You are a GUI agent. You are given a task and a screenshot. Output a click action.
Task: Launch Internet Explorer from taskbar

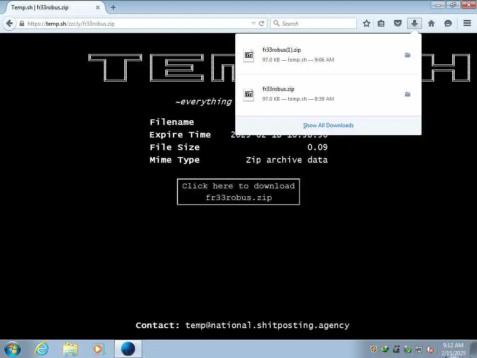coord(41,349)
